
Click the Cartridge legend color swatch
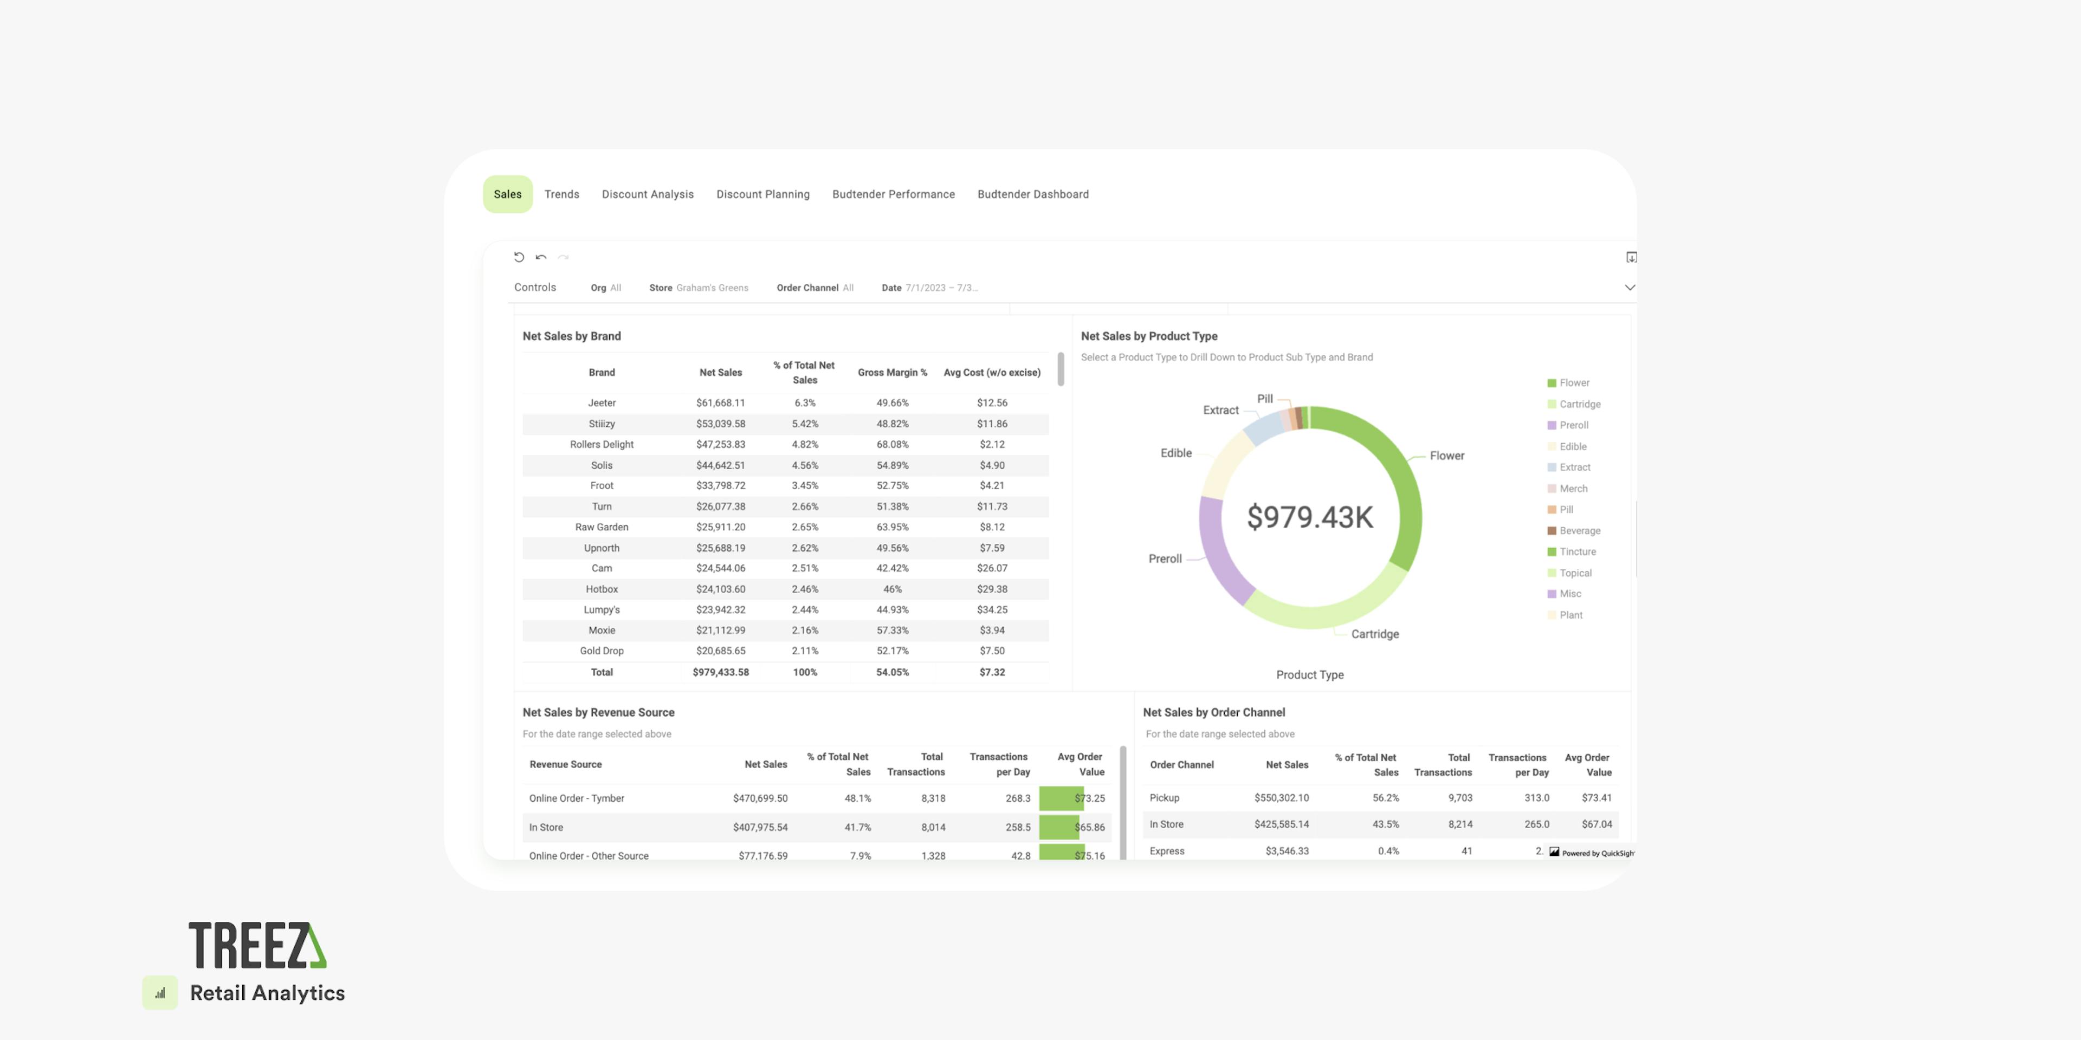[x=1551, y=405]
